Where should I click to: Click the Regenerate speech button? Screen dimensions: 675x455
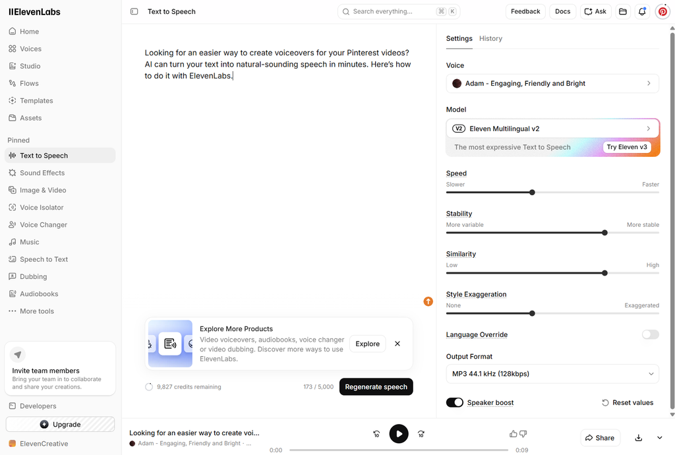376,386
